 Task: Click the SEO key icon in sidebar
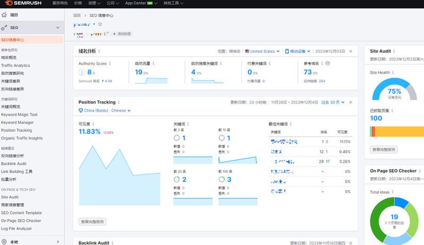pyautogui.click(x=4, y=28)
